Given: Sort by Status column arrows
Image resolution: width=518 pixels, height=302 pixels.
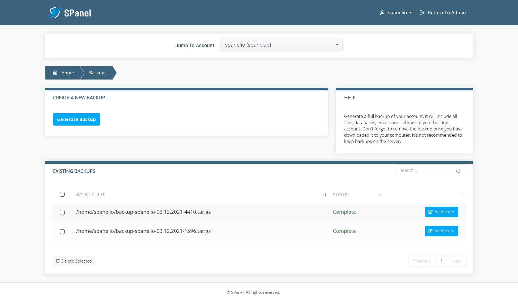Looking at the screenshot, I should pyautogui.click(x=380, y=195).
